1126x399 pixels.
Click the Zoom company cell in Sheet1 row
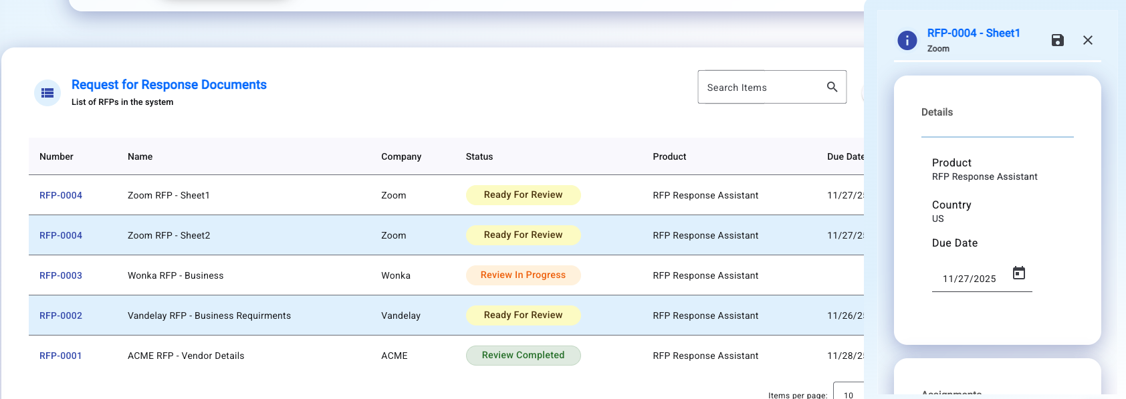394,195
